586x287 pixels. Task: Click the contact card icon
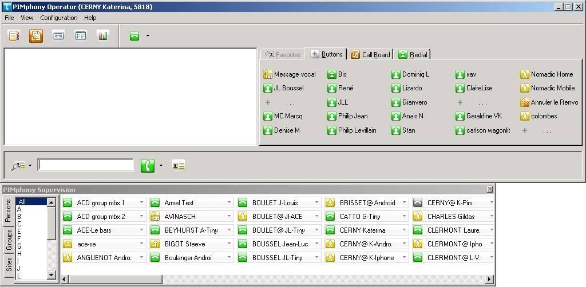click(179, 165)
